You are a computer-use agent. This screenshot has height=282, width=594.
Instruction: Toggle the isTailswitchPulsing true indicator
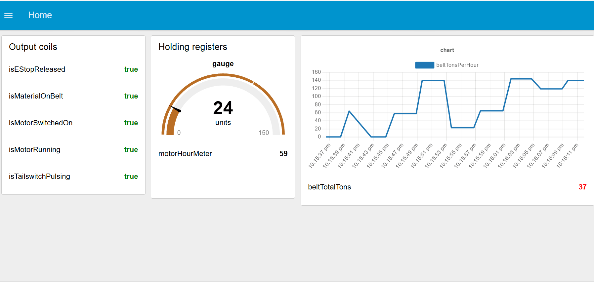coord(131,176)
